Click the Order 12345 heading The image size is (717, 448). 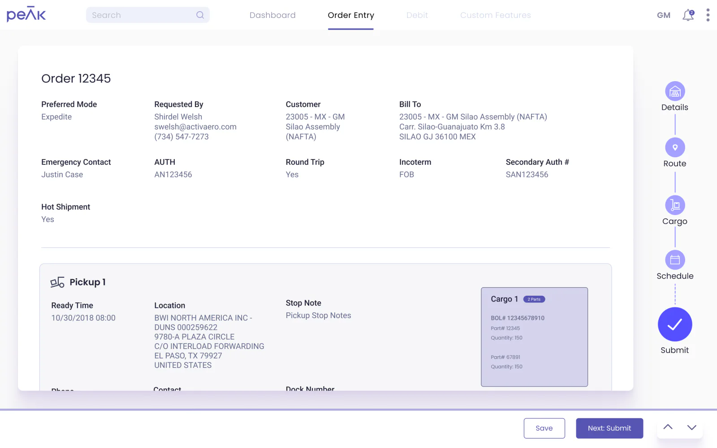76,78
